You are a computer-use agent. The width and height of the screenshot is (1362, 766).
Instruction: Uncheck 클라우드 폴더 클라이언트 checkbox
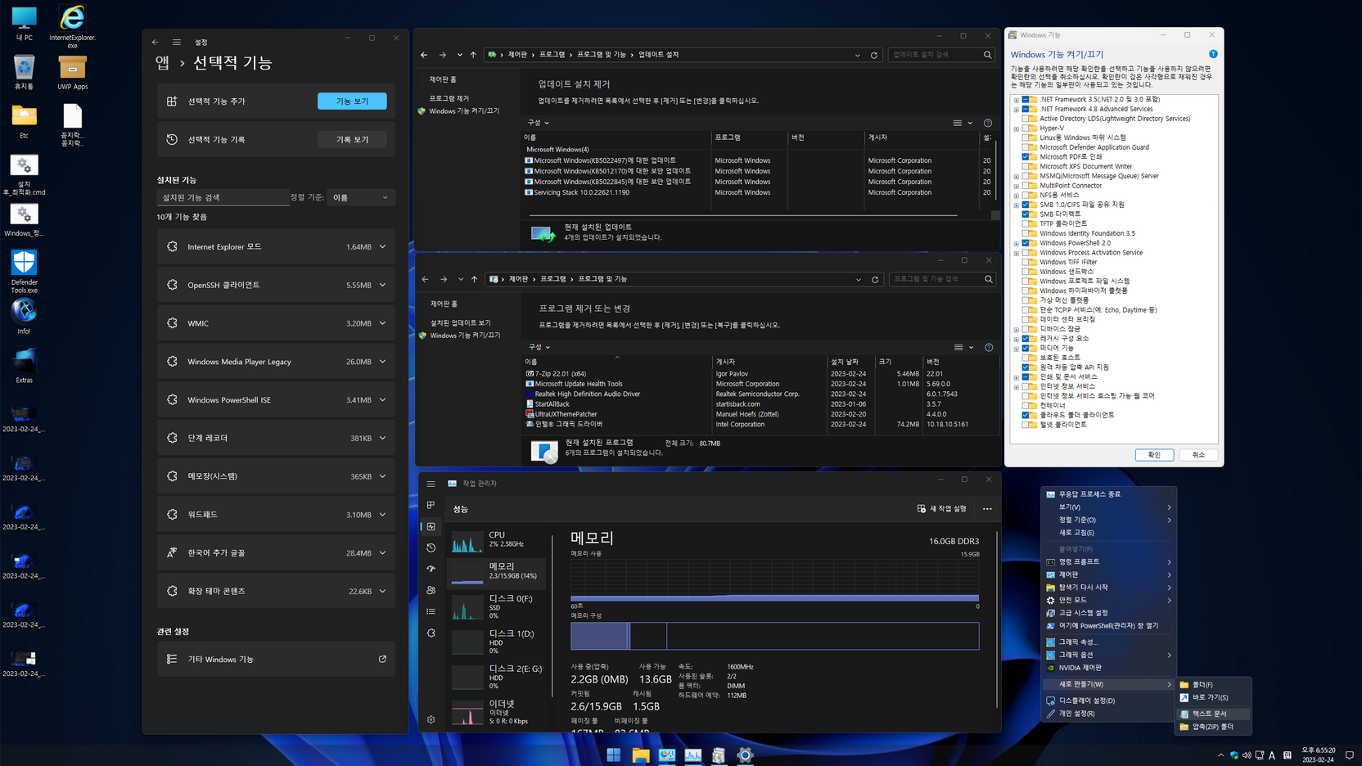click(x=1025, y=415)
